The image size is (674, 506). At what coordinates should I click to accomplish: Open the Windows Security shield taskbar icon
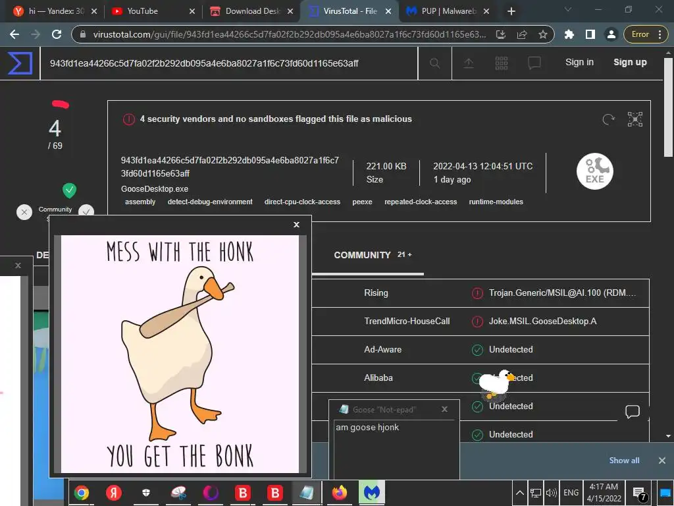[x=145, y=493]
